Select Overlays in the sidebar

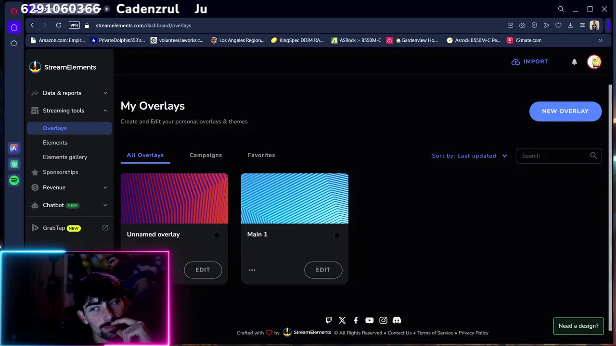69,128
